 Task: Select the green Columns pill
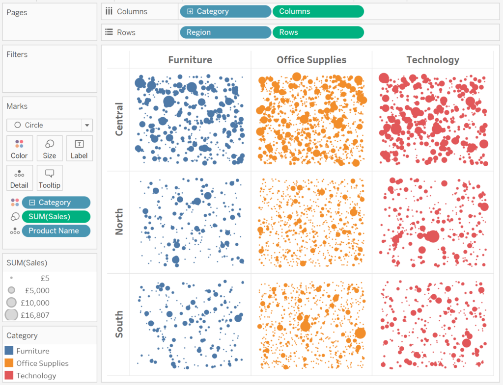pyautogui.click(x=318, y=12)
